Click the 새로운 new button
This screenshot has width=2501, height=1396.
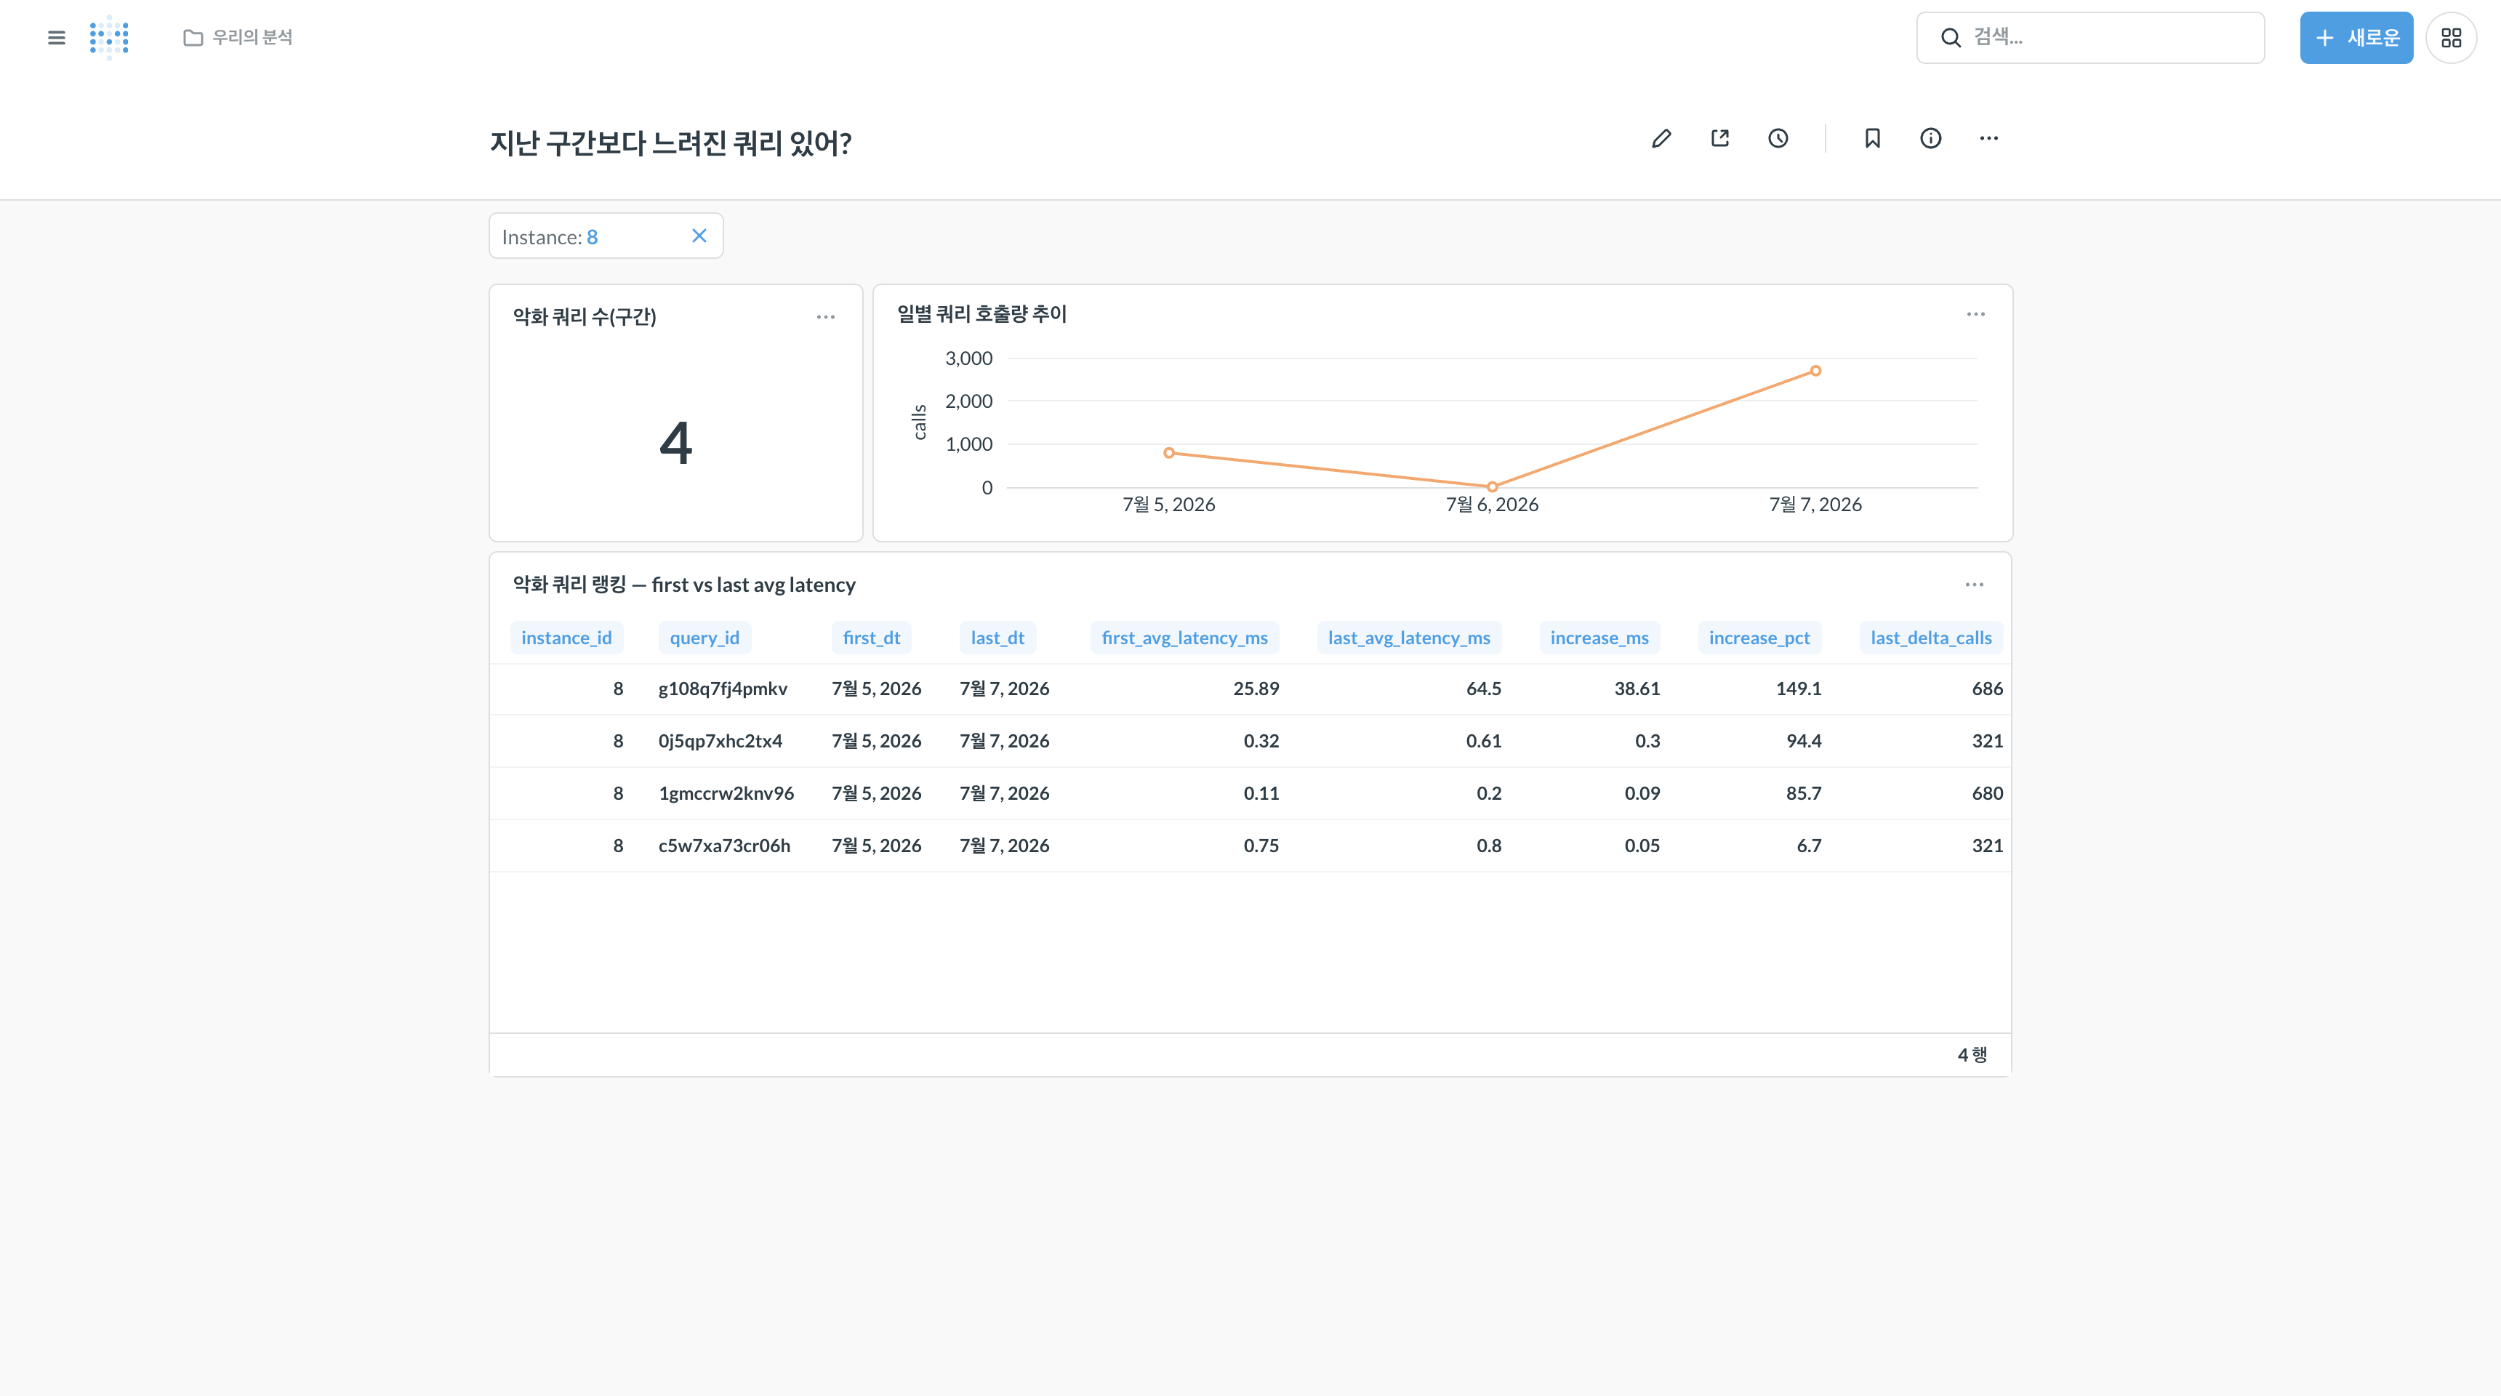coord(2356,38)
